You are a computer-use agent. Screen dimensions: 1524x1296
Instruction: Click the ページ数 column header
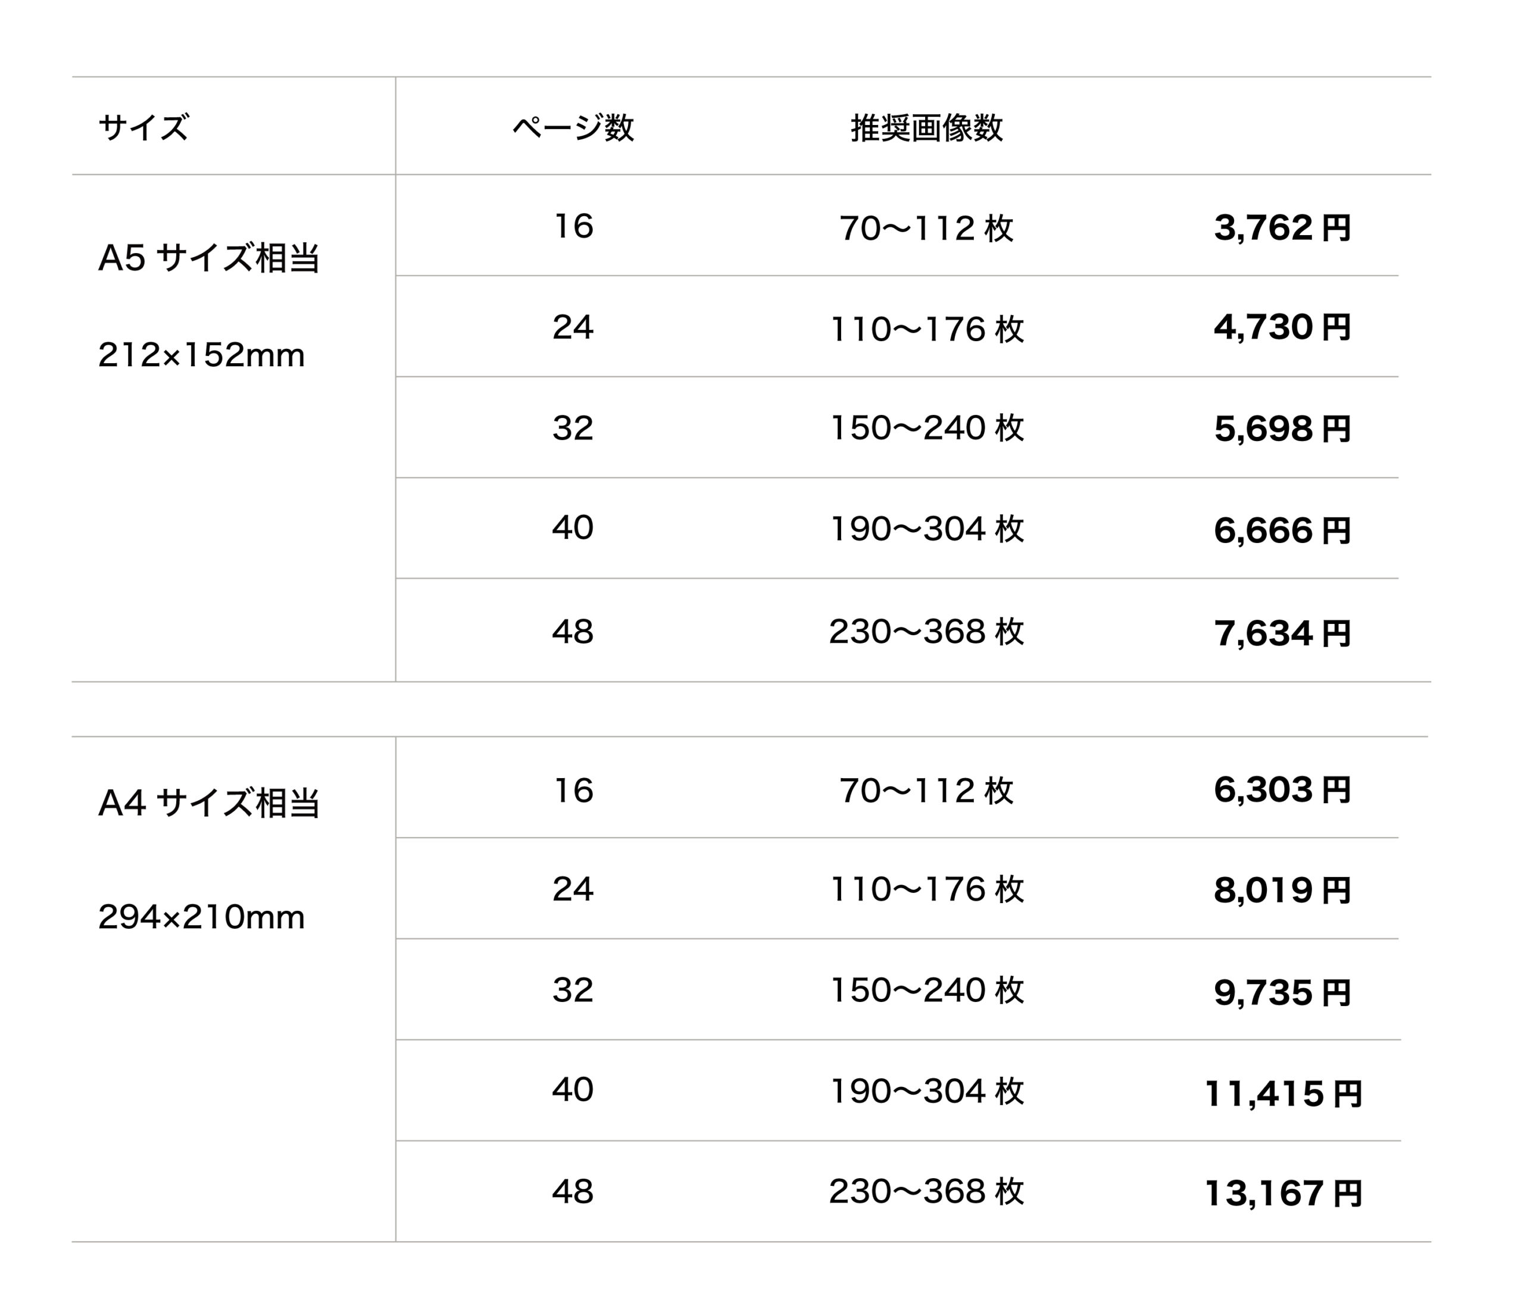pos(573,127)
